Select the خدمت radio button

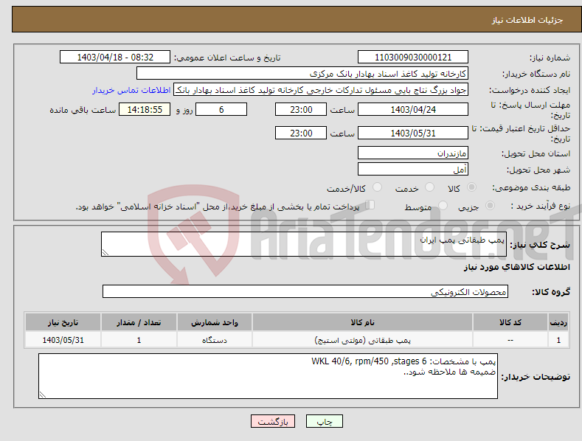[x=429, y=187]
